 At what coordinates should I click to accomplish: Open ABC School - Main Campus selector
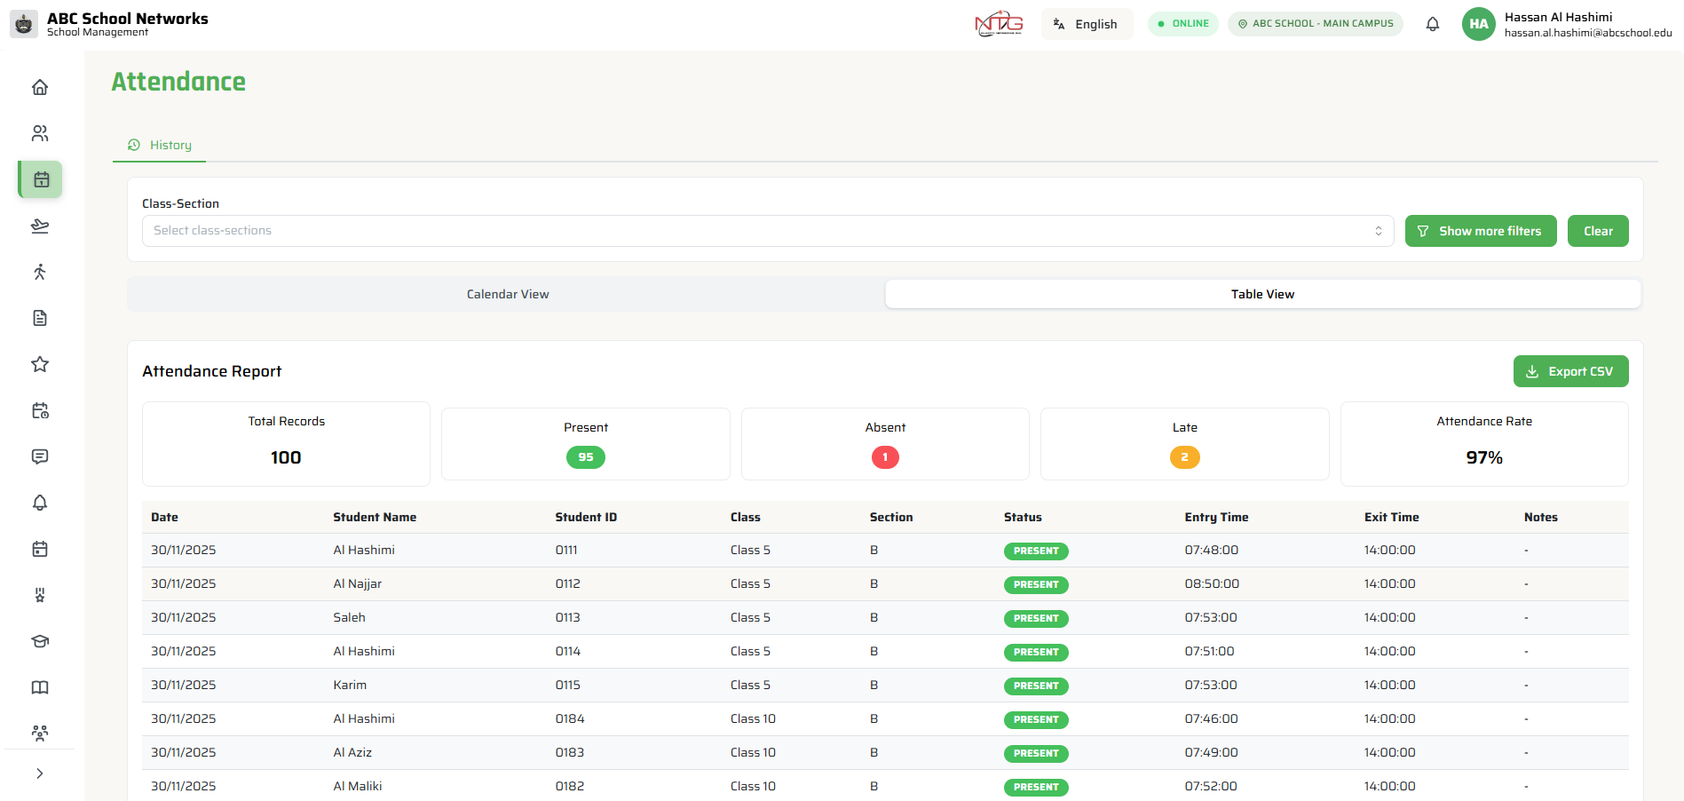tap(1315, 24)
